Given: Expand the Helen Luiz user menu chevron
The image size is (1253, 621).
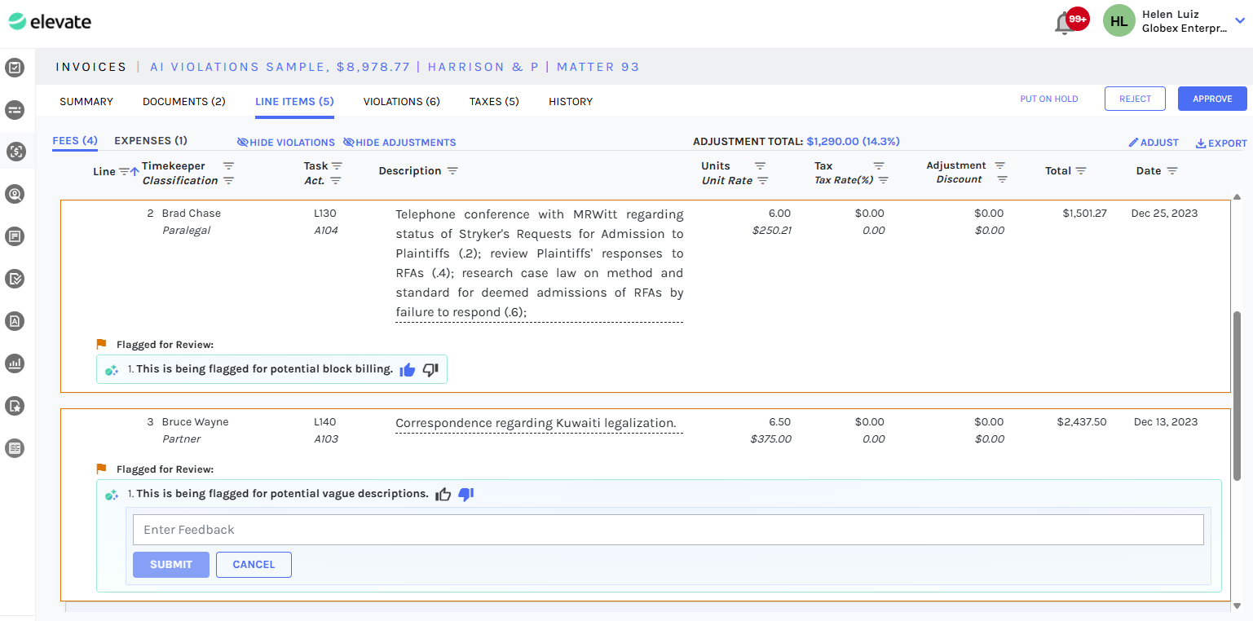Looking at the screenshot, I should tap(1240, 21).
